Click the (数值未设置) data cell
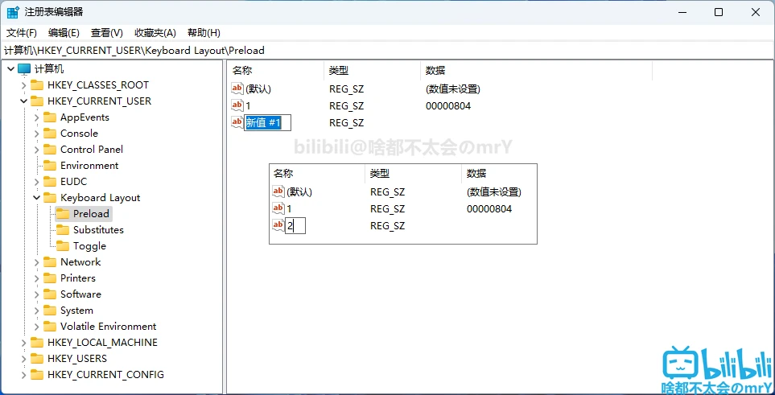775x395 pixels. click(x=453, y=89)
